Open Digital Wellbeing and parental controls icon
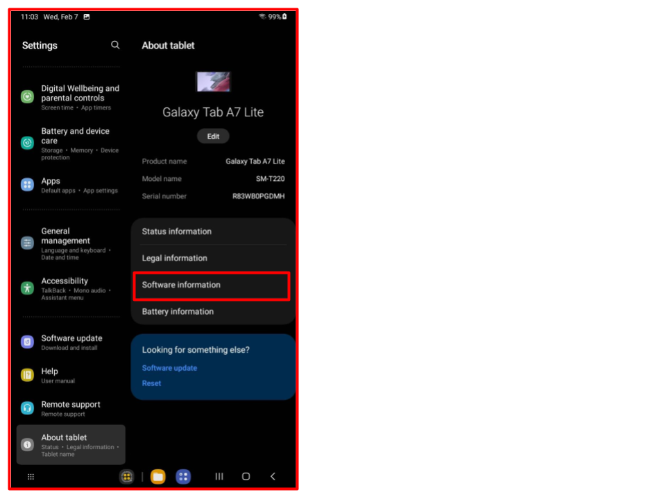The width and height of the screenshot is (666, 499). (27, 97)
